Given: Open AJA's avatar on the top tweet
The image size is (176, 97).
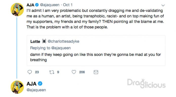Looking at the screenshot, I should [x=17, y=10].
